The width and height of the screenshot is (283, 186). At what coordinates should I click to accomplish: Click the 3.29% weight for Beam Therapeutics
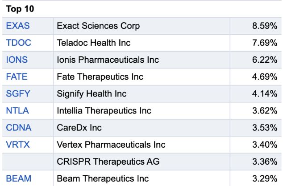pyautogui.click(x=265, y=178)
